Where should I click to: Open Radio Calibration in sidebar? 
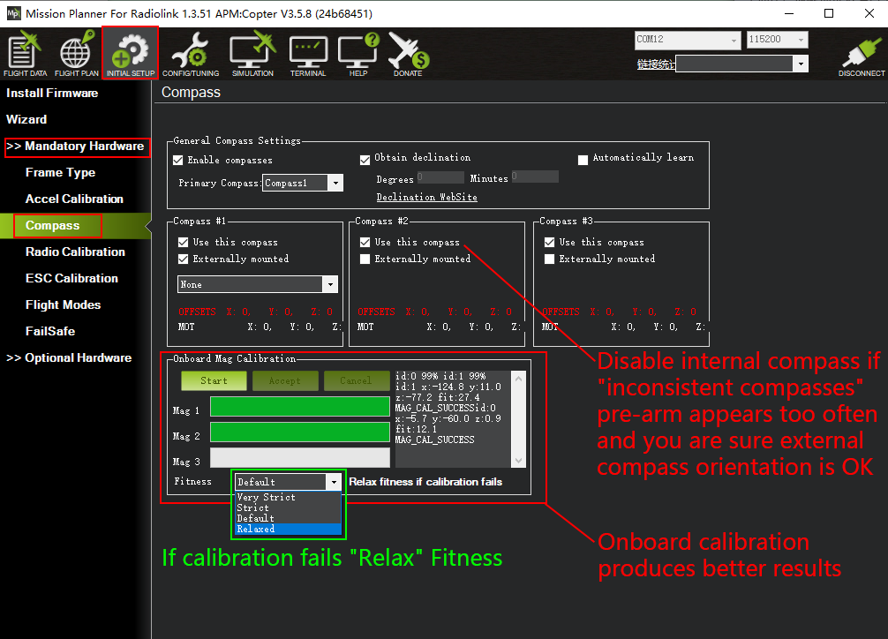(75, 252)
